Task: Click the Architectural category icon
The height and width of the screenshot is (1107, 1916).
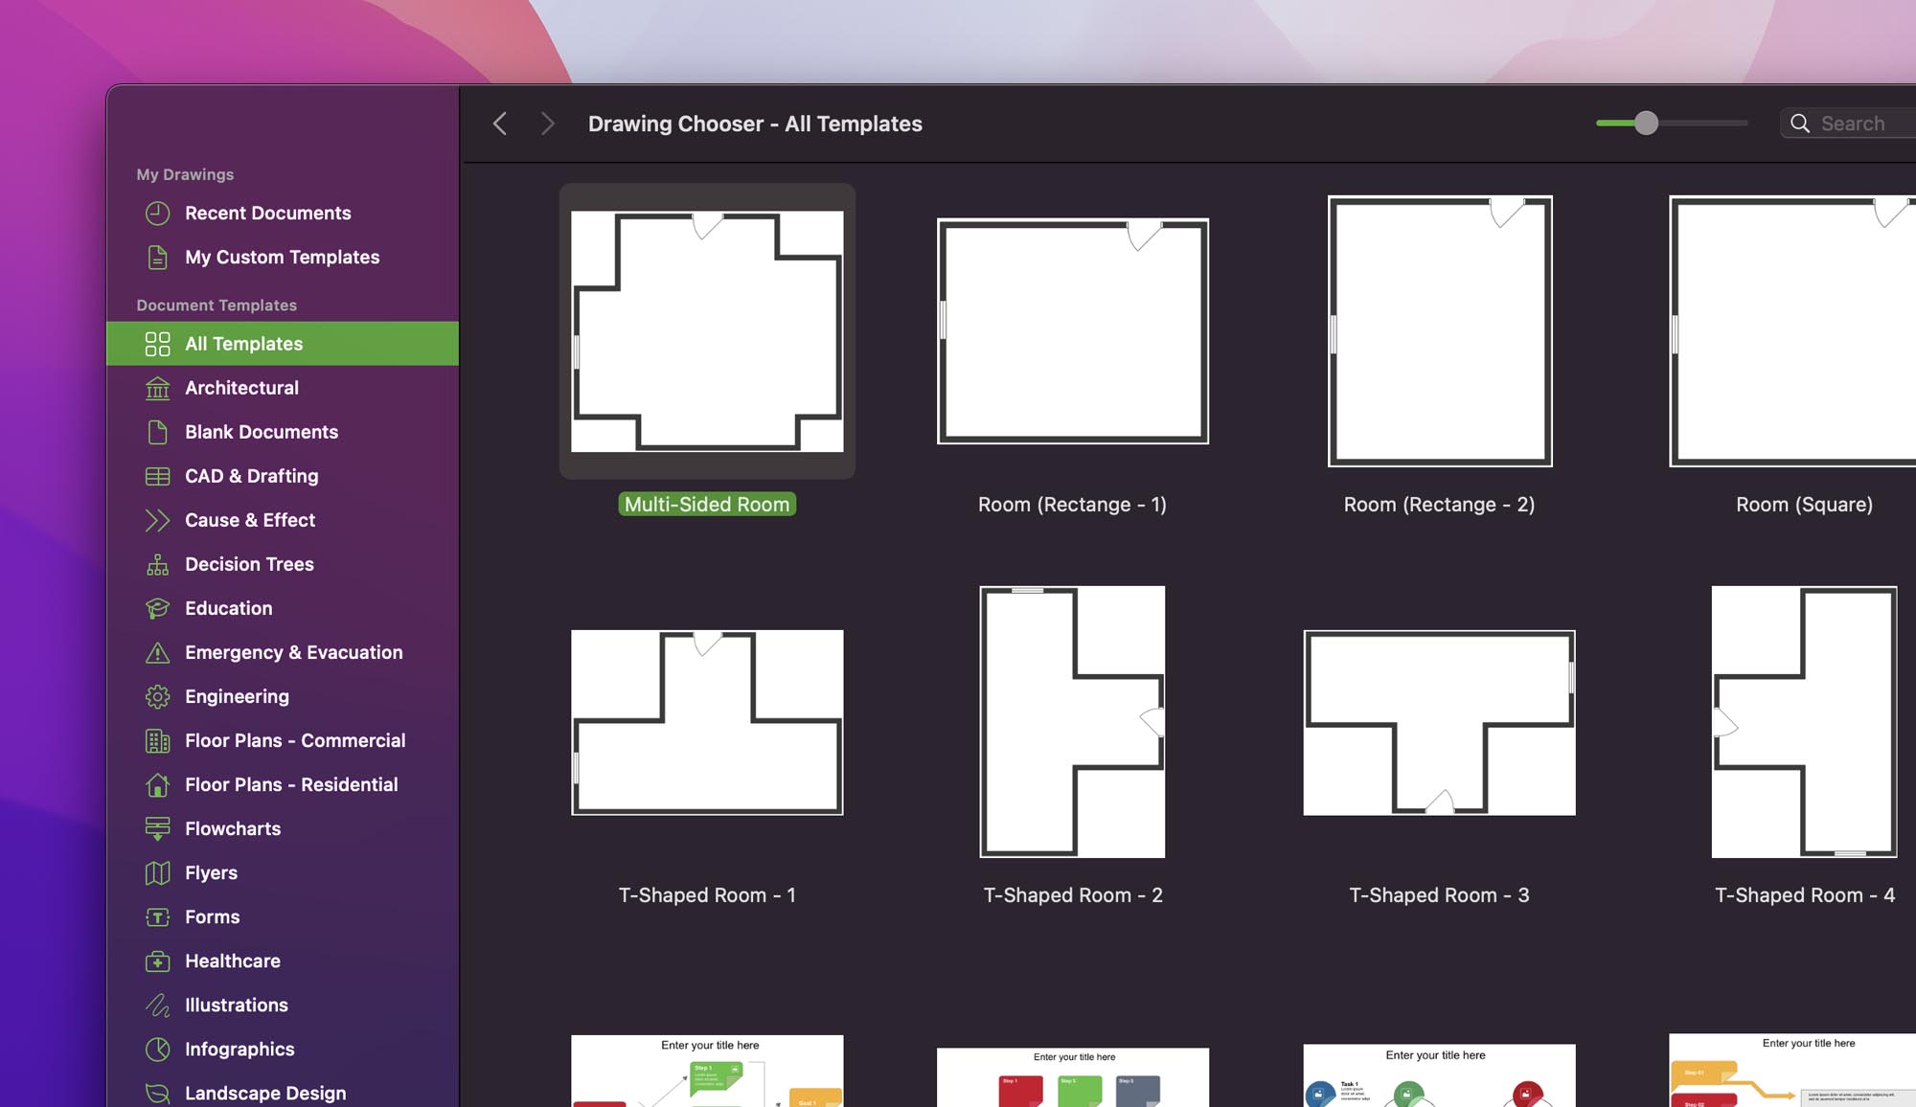Action: coord(157,386)
